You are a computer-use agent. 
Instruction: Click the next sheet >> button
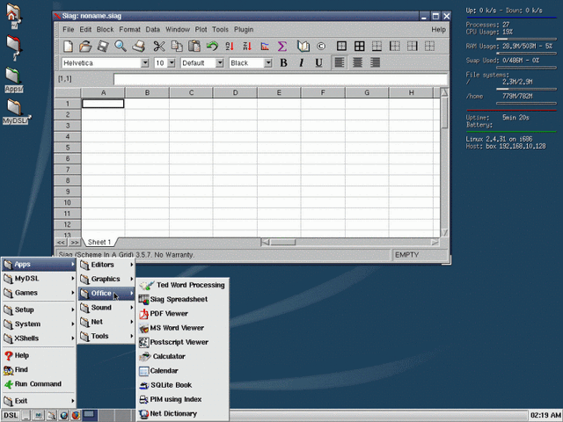pos(74,243)
